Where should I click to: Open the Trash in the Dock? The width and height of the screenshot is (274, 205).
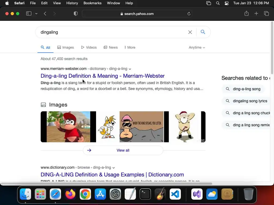[248, 194]
